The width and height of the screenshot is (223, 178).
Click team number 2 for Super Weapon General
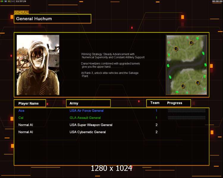click(x=156, y=125)
